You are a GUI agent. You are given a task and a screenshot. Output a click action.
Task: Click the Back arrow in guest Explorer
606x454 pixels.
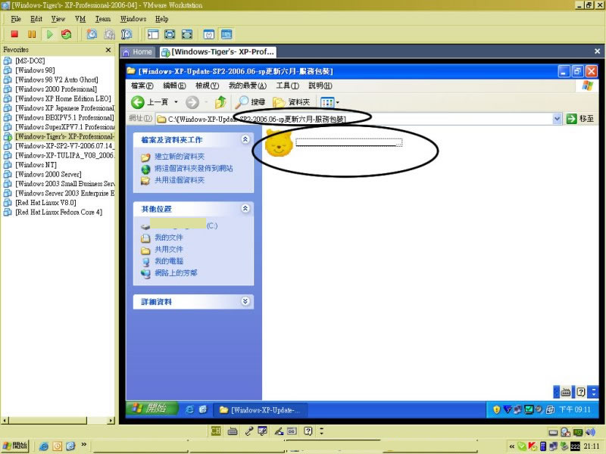point(138,102)
